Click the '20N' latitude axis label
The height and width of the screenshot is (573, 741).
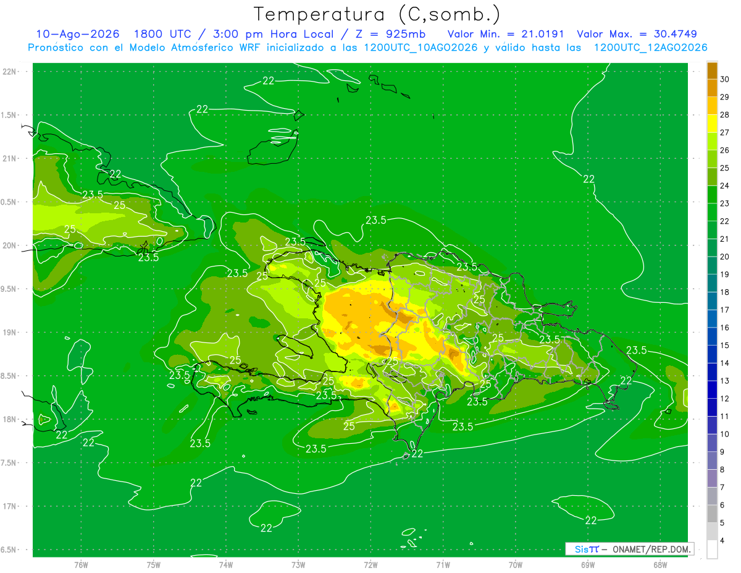pos(9,245)
